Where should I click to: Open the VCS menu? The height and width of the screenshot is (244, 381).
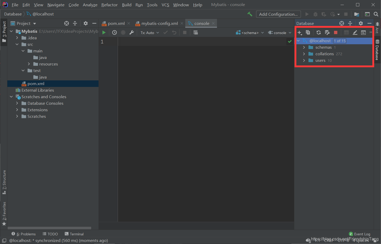click(x=165, y=5)
